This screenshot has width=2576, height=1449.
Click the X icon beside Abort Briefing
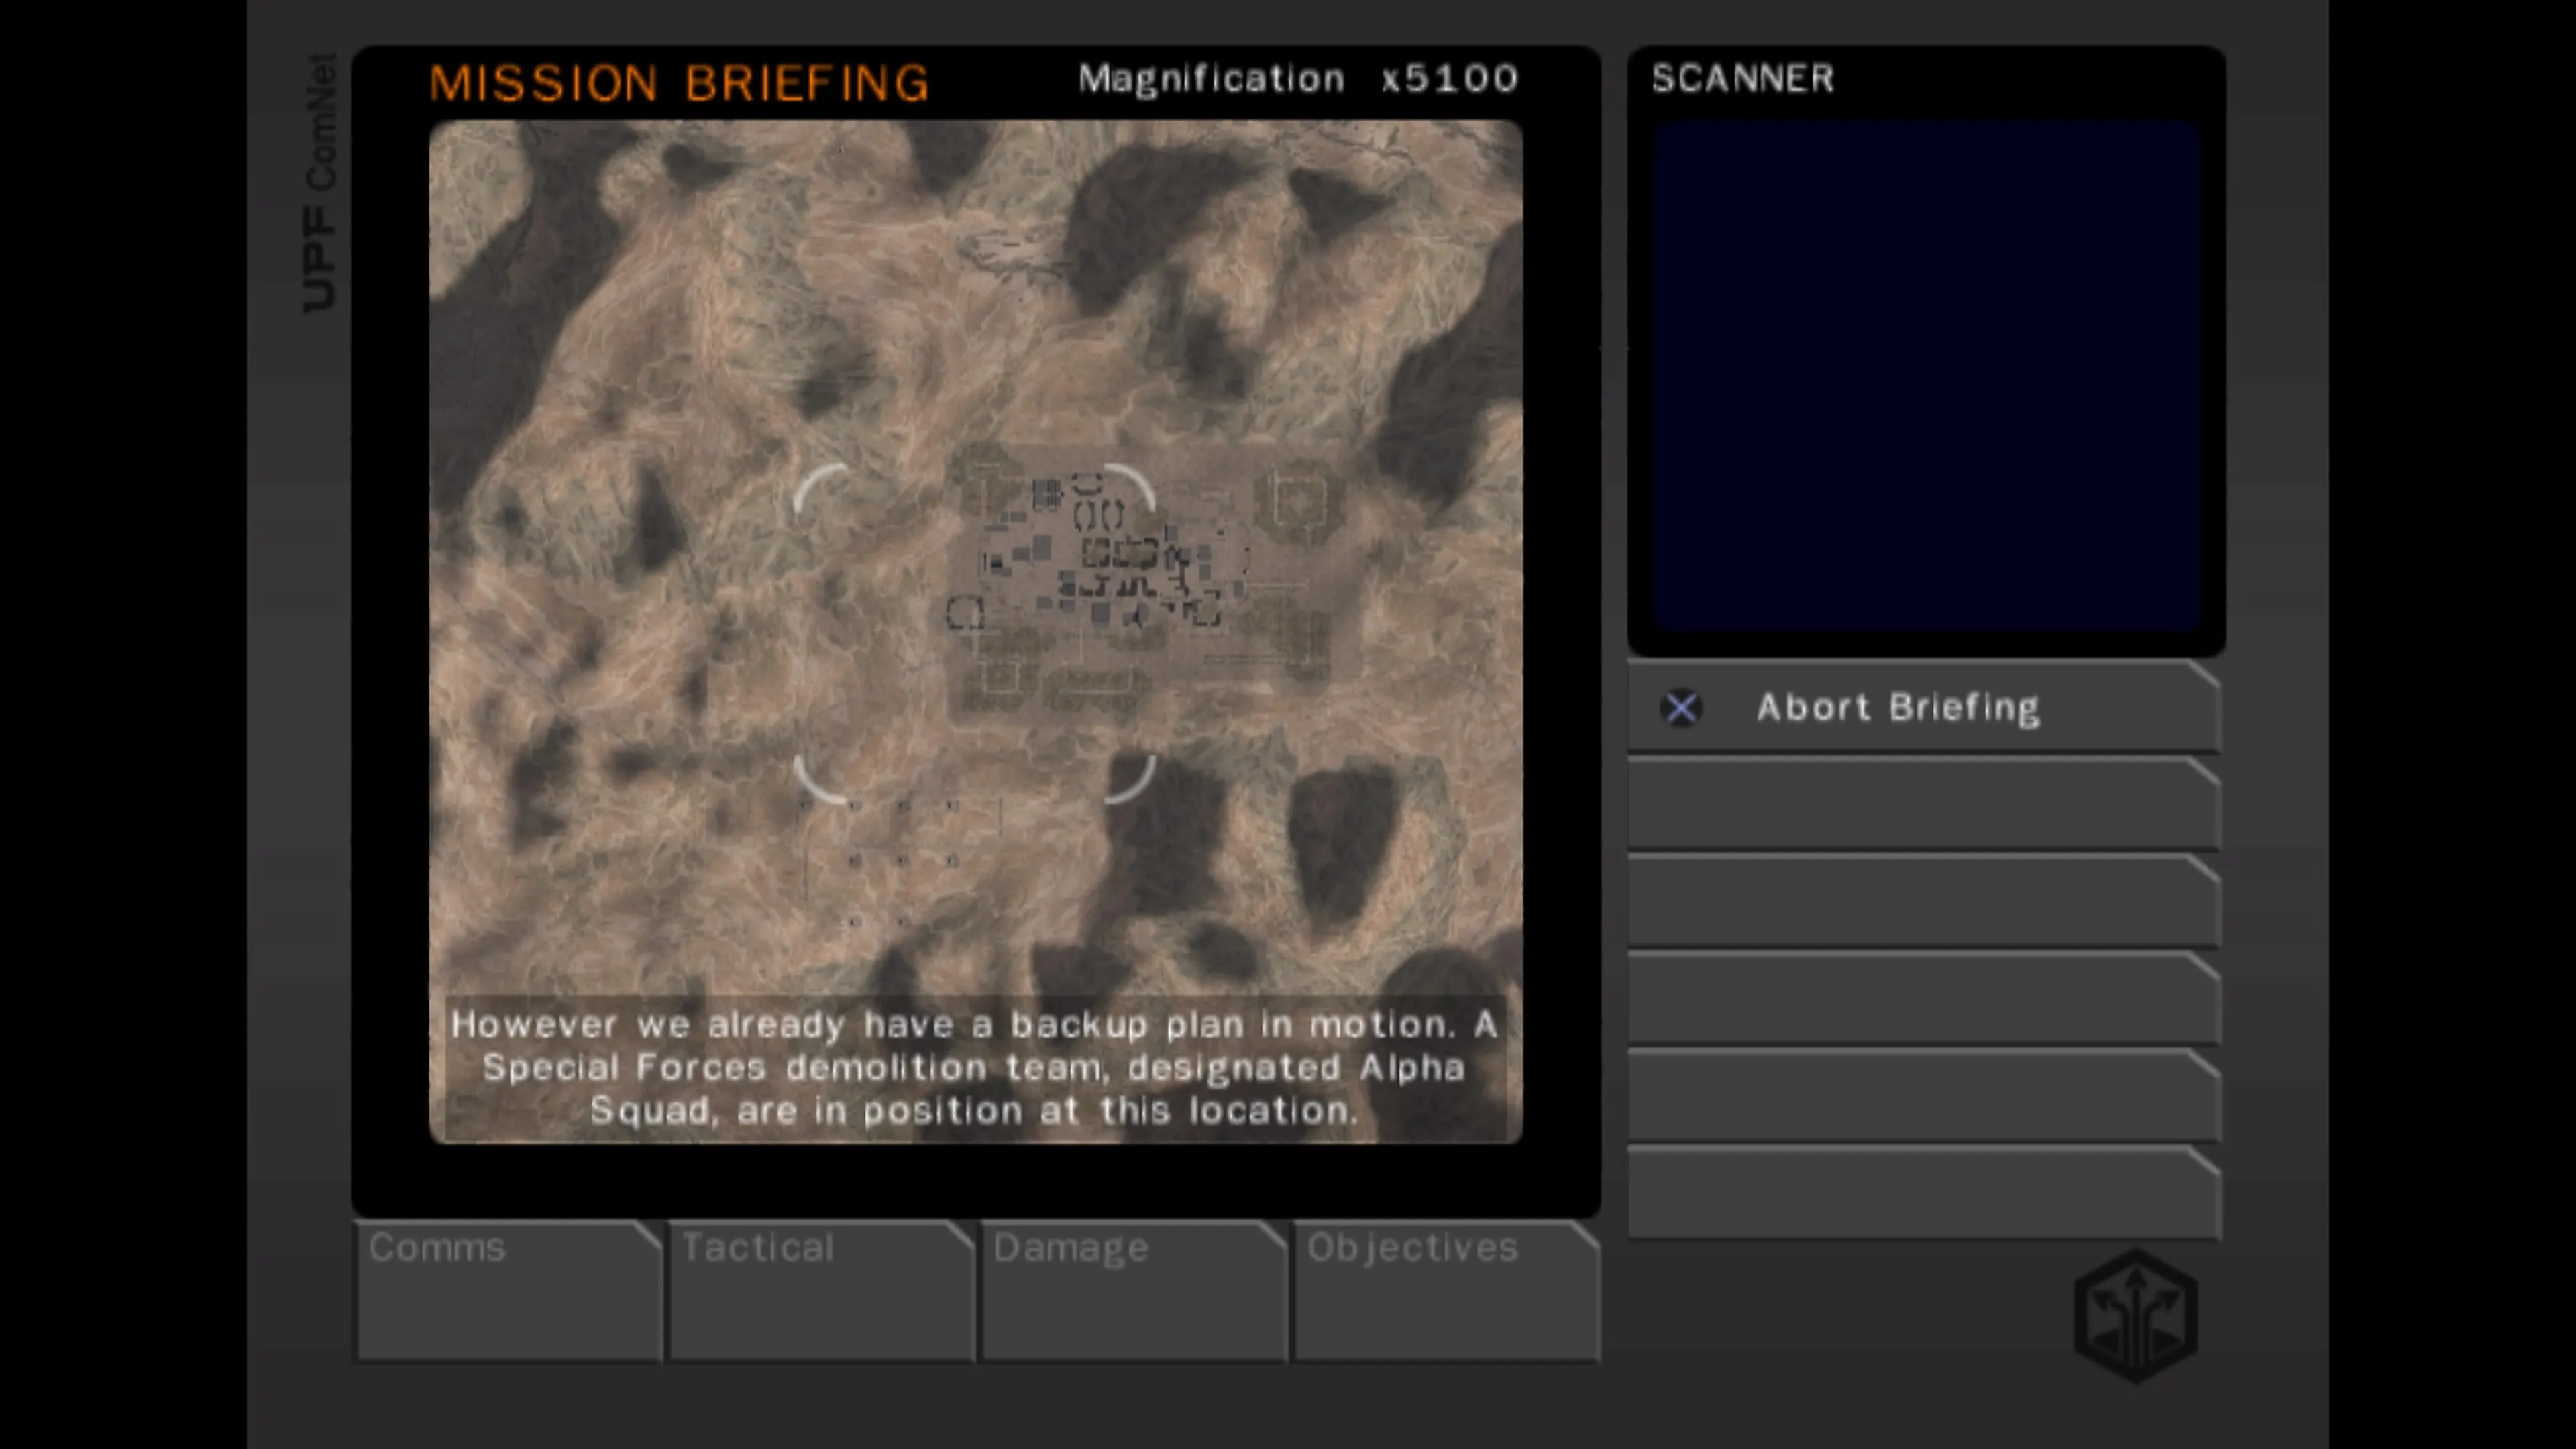coord(1681,707)
